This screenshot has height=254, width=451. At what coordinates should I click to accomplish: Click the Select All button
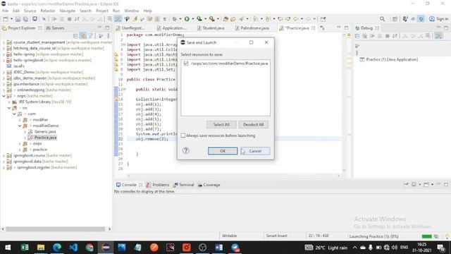tap(221, 124)
